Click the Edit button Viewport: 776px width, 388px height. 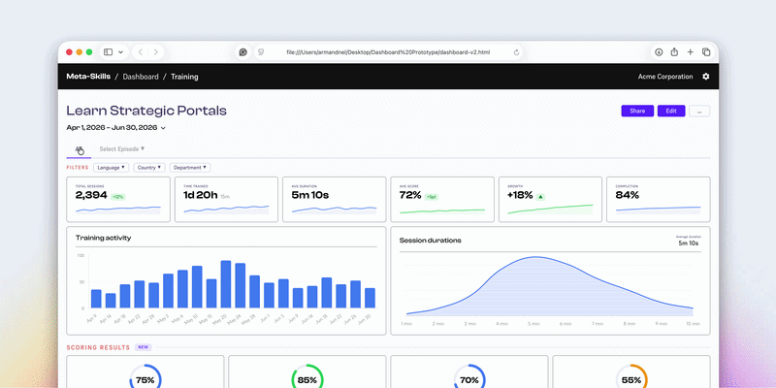point(671,111)
